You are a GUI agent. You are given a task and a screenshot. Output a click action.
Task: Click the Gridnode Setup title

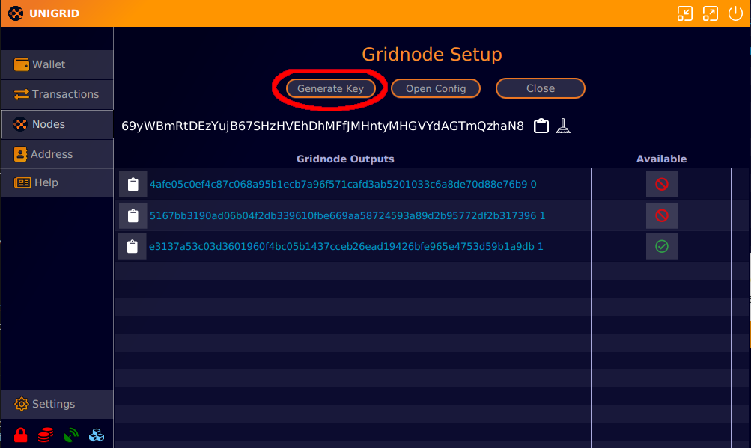pyautogui.click(x=431, y=54)
